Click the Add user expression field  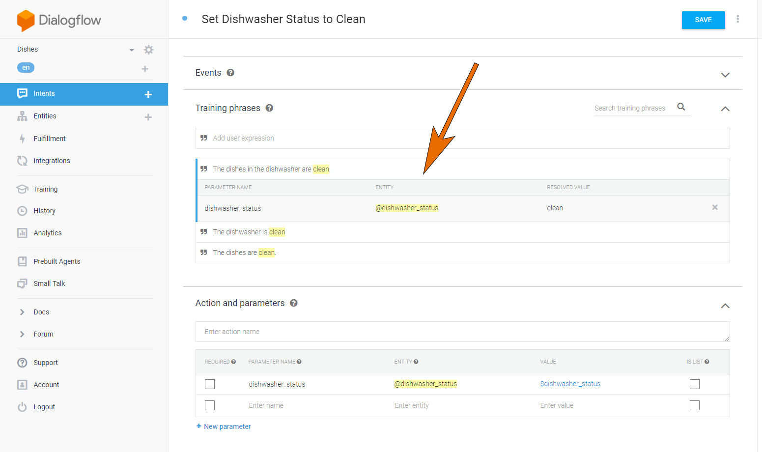pyautogui.click(x=462, y=138)
